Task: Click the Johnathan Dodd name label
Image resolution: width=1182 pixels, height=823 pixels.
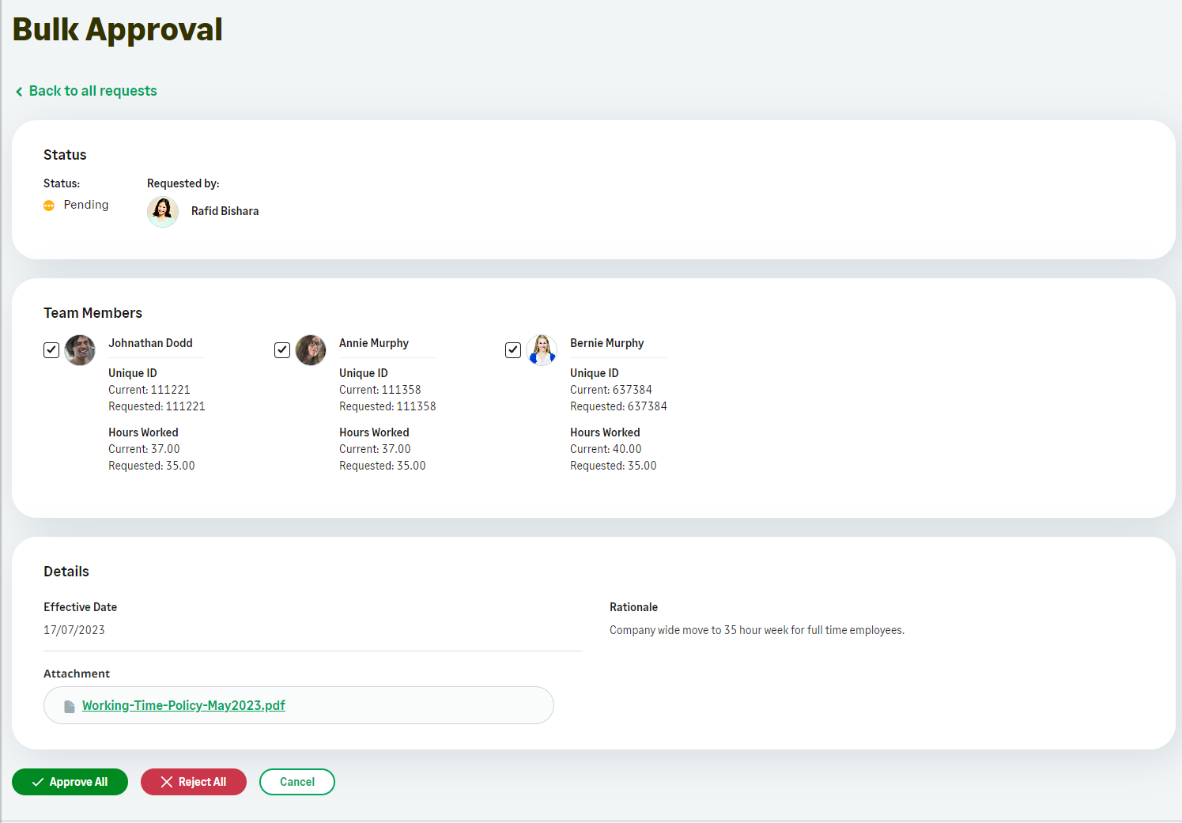Action: pos(150,343)
